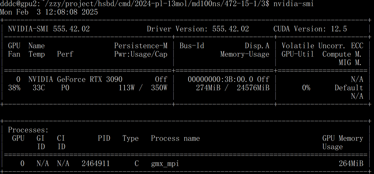Select the dddc@gpu2 user and host prompt
The height and width of the screenshot is (174, 374).
[18, 4]
